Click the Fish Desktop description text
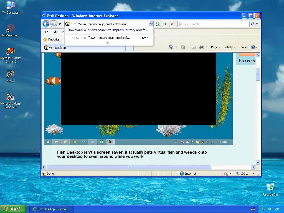Image resolution: width=284 pixels, height=213 pixels. click(132, 154)
